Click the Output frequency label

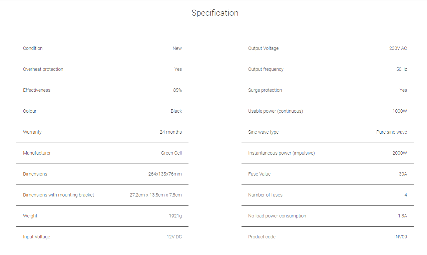266,69
